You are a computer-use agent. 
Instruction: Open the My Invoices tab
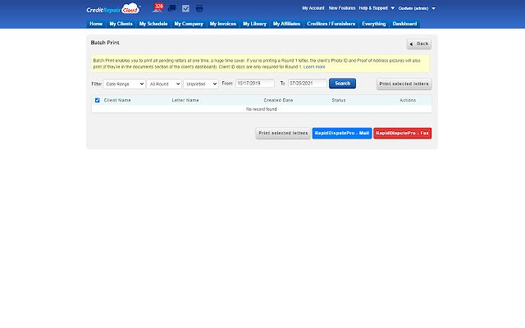(x=223, y=24)
